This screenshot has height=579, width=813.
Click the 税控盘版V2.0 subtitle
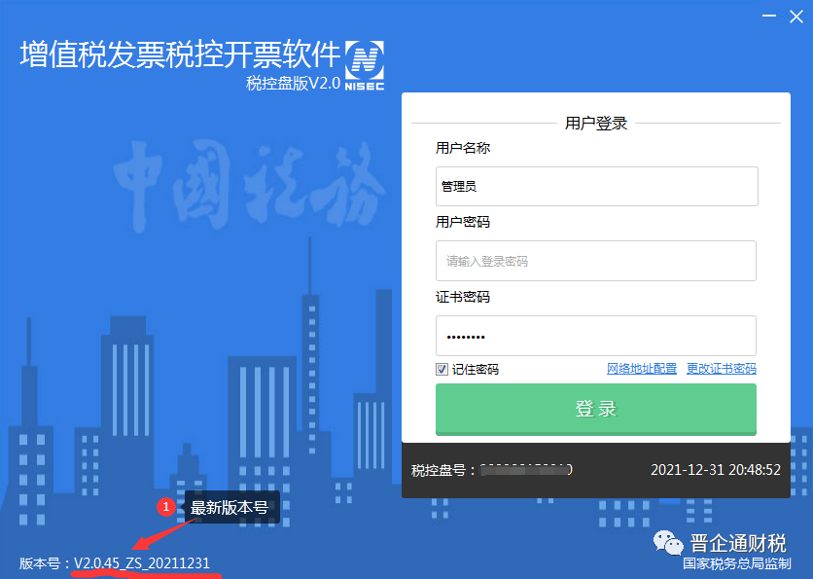click(x=293, y=83)
